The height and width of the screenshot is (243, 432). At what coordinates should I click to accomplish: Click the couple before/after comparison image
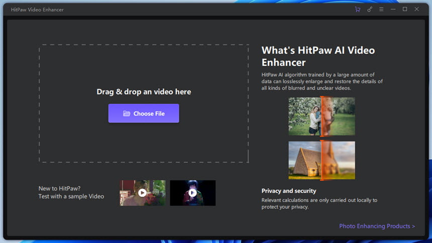pos(322,116)
